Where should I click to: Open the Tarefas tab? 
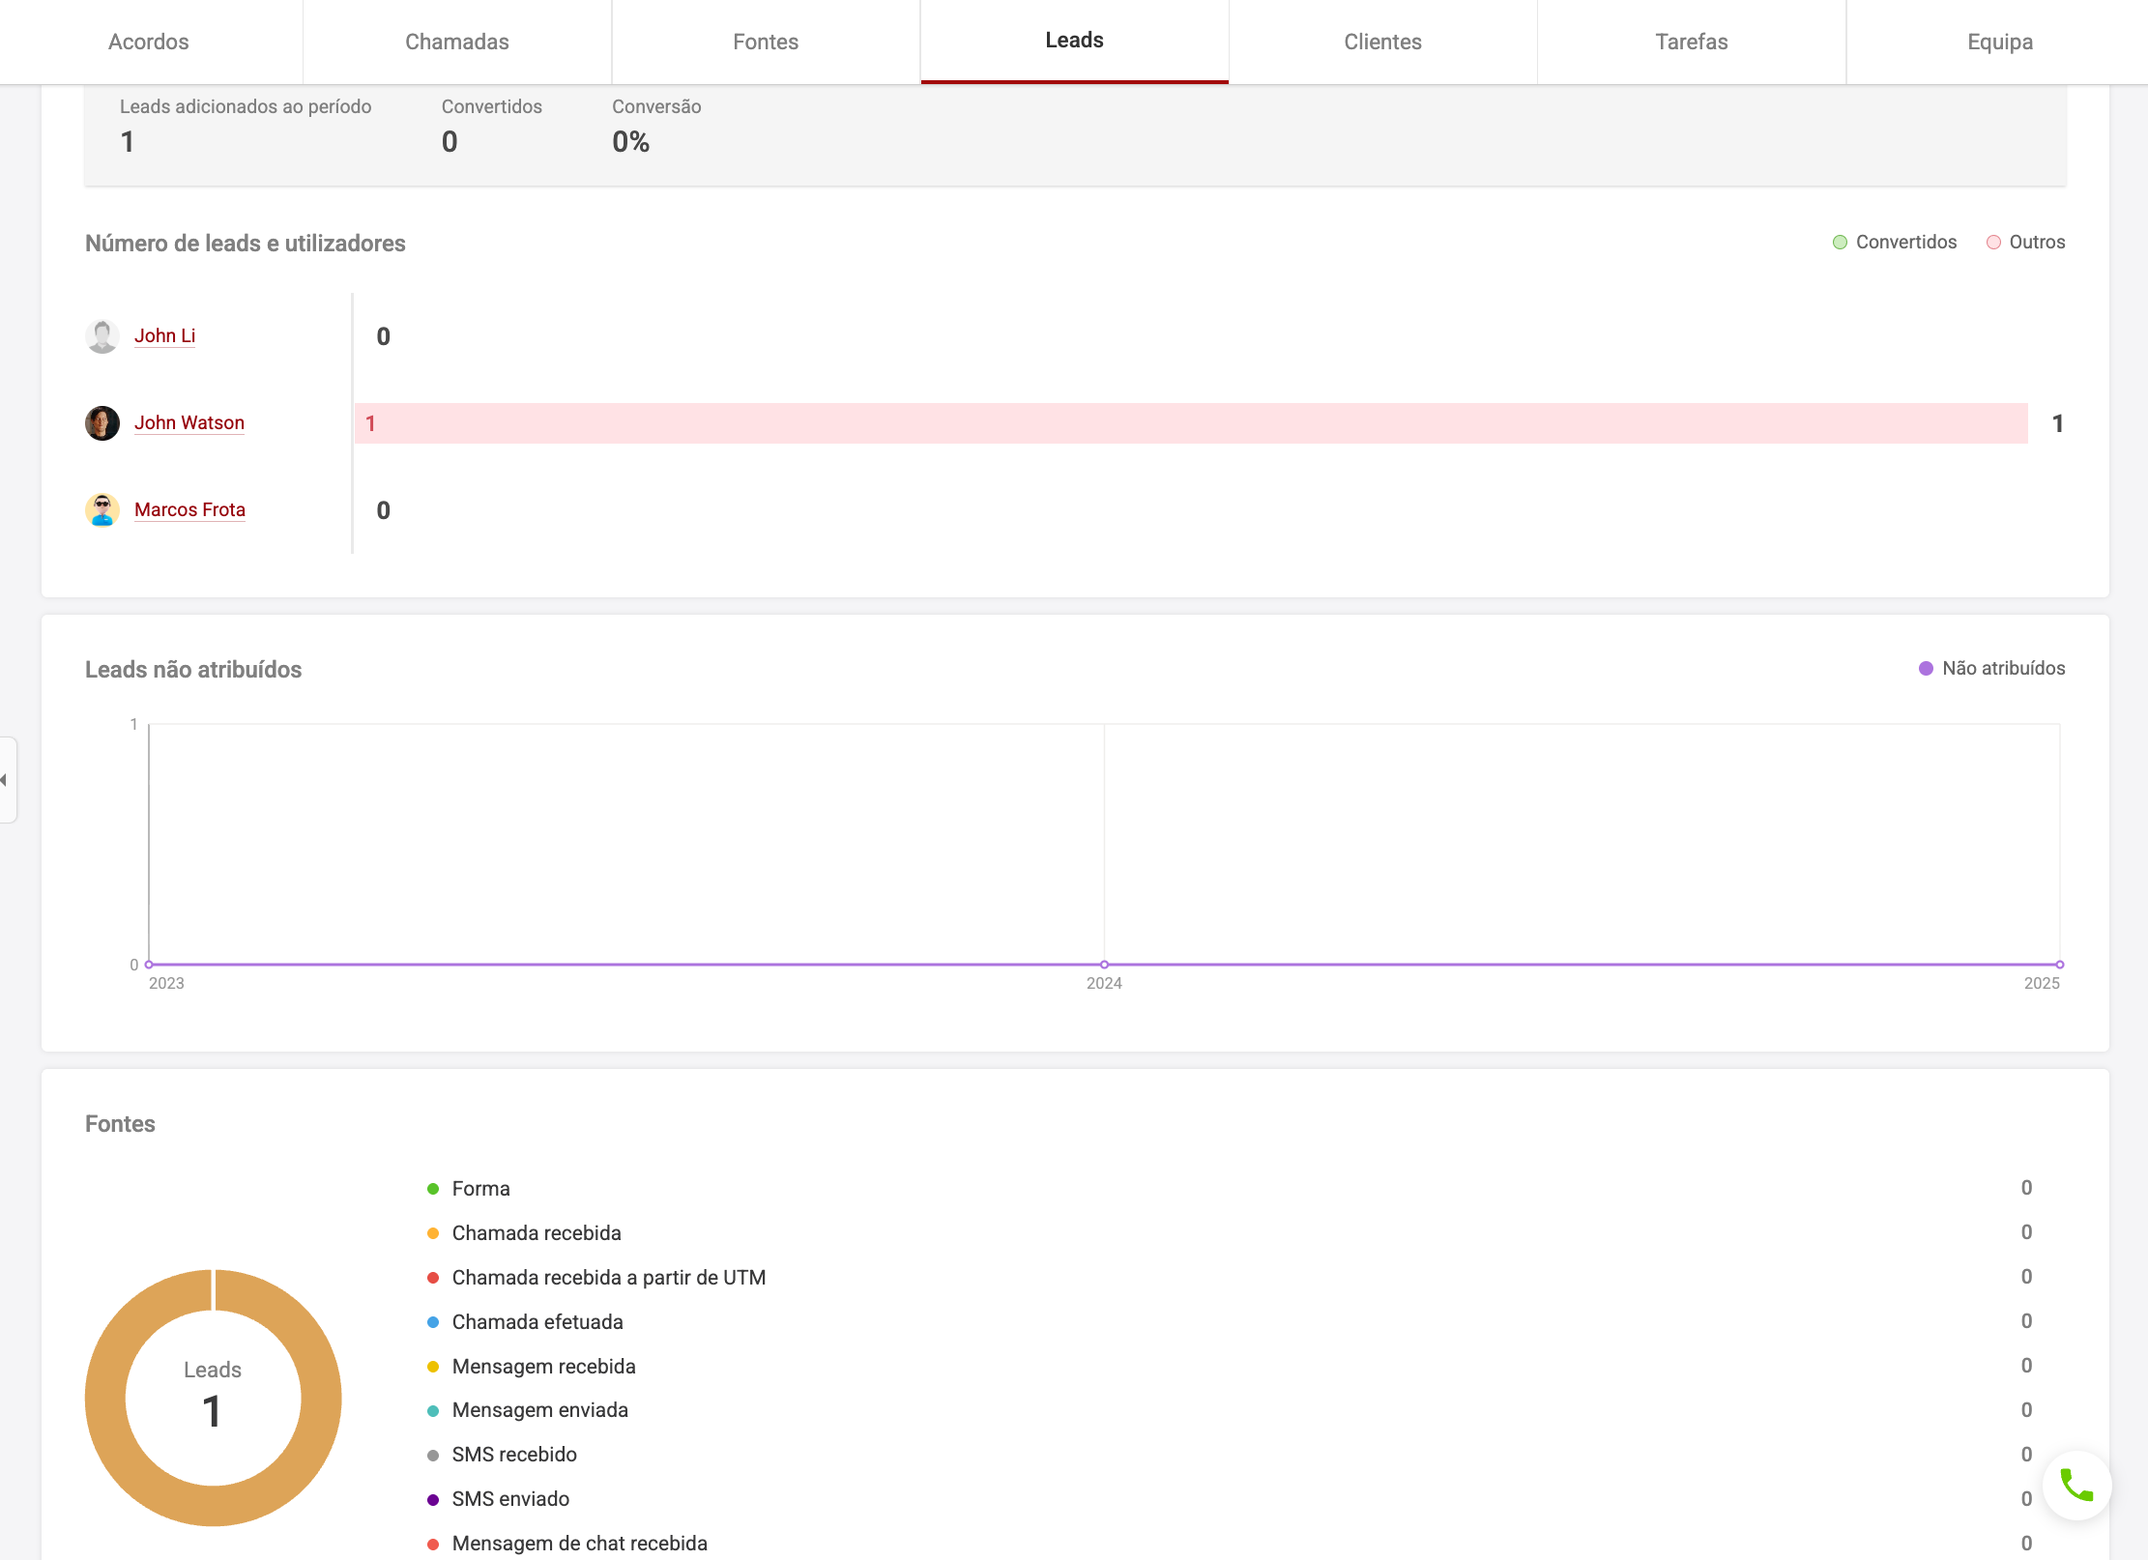[x=1691, y=42]
